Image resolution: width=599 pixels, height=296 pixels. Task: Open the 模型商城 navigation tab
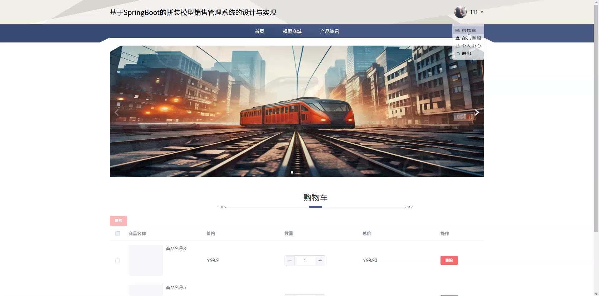pos(292,31)
